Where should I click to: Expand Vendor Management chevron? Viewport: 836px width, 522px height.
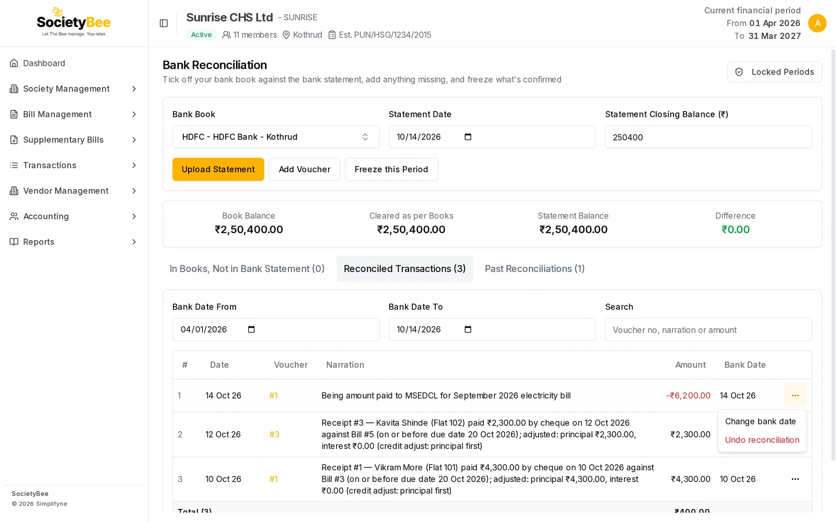point(134,191)
